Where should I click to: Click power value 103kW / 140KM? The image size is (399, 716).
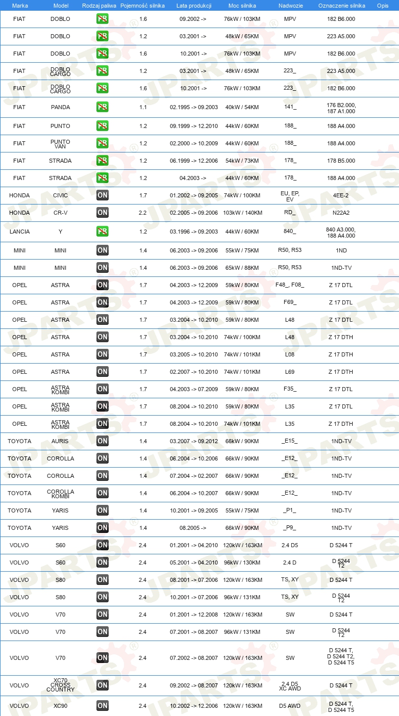point(242,213)
